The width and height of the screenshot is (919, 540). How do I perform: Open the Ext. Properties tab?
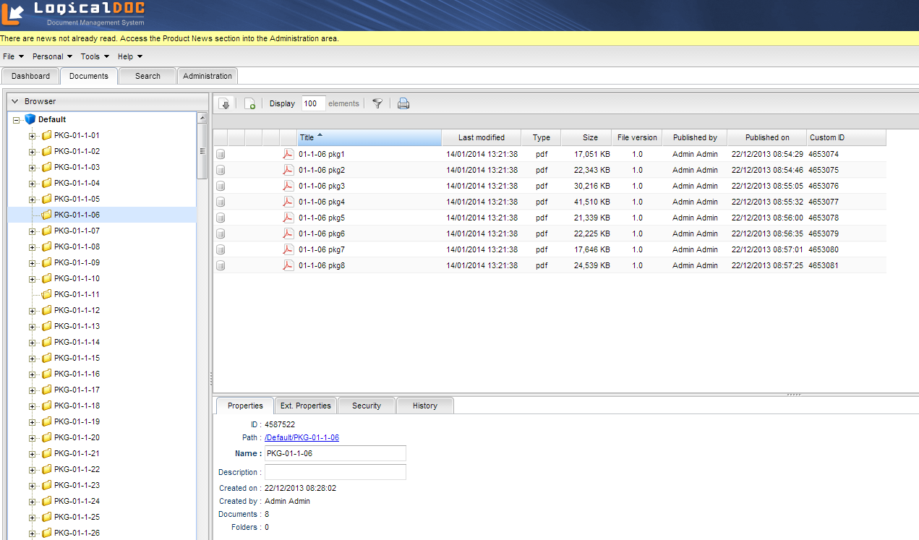(306, 406)
